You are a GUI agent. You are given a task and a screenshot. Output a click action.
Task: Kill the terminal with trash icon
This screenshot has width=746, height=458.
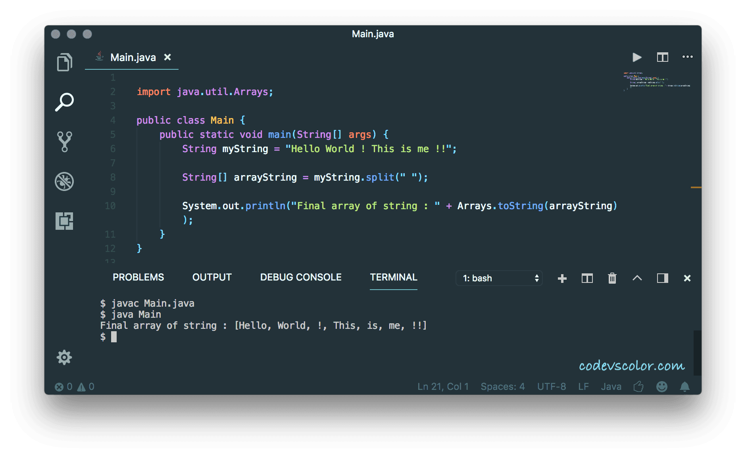(612, 278)
